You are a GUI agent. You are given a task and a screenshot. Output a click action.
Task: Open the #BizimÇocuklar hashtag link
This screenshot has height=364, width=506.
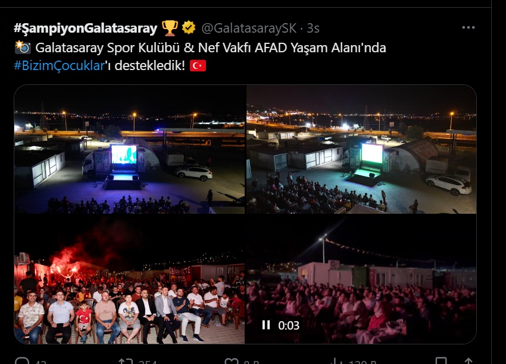point(60,66)
